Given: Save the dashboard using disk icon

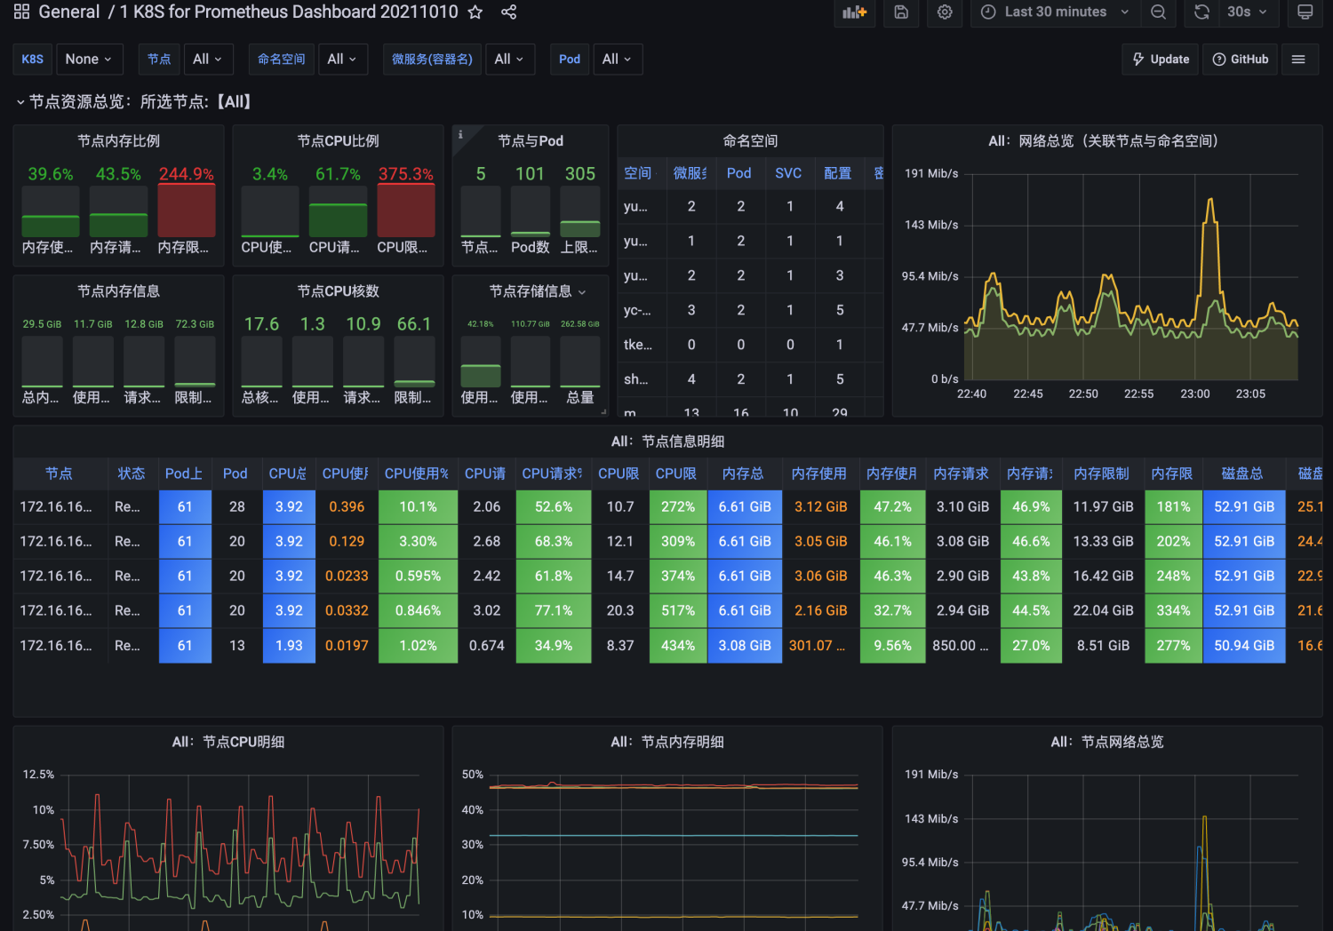Looking at the screenshot, I should point(900,12).
